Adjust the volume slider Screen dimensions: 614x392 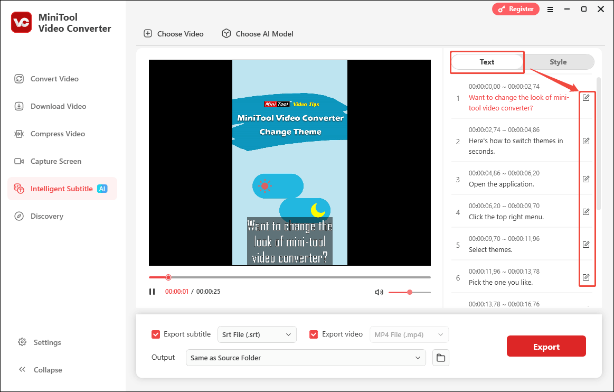[410, 292]
